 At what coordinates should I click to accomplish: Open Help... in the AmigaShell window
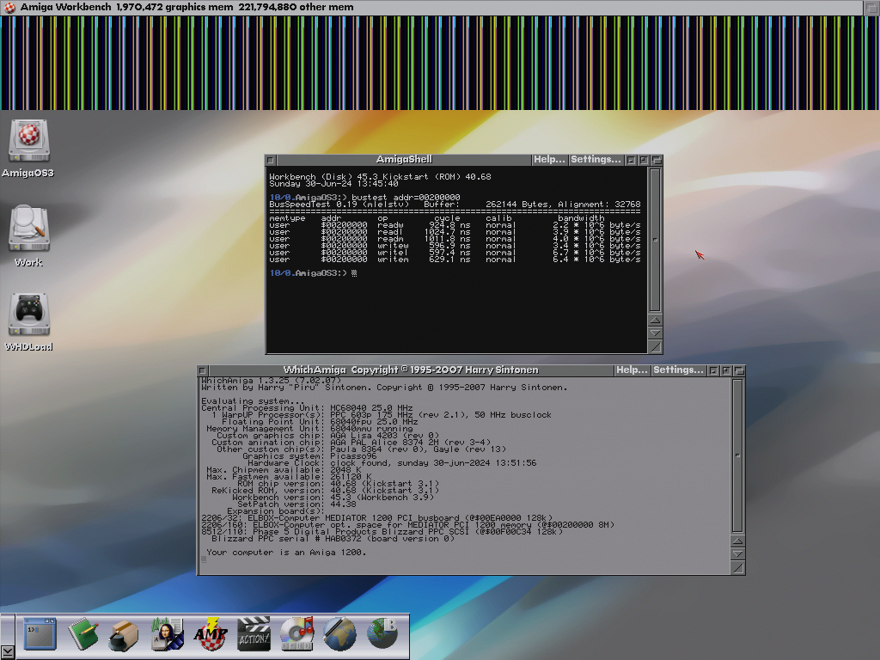pyautogui.click(x=549, y=160)
